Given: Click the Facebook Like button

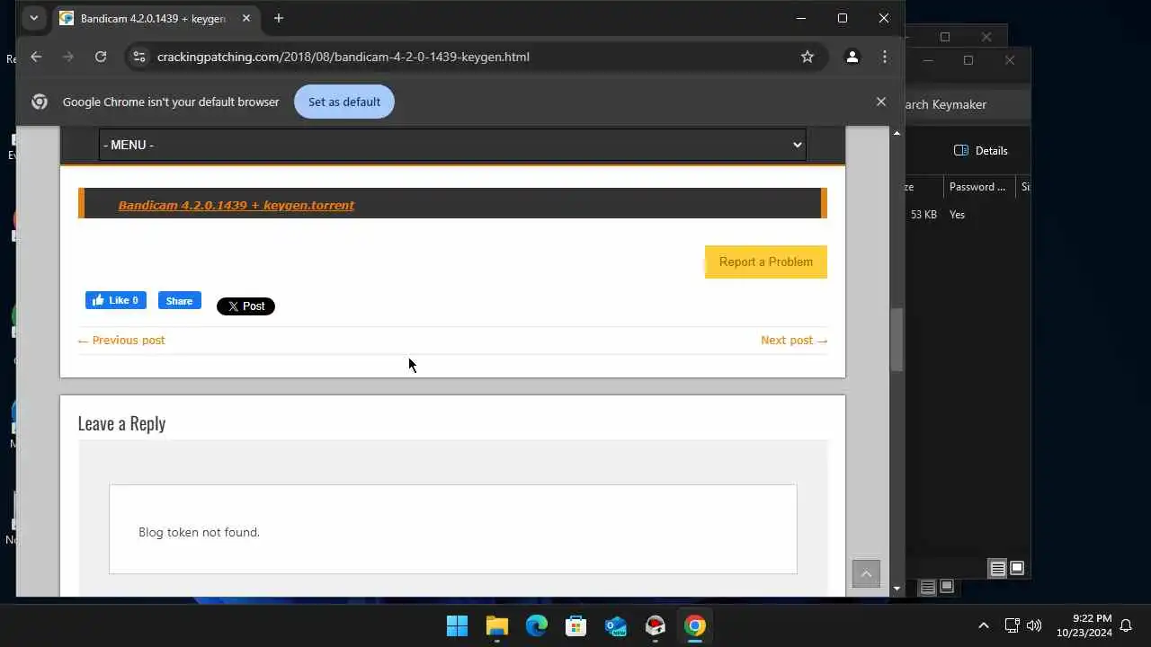Looking at the screenshot, I should 116,300.
